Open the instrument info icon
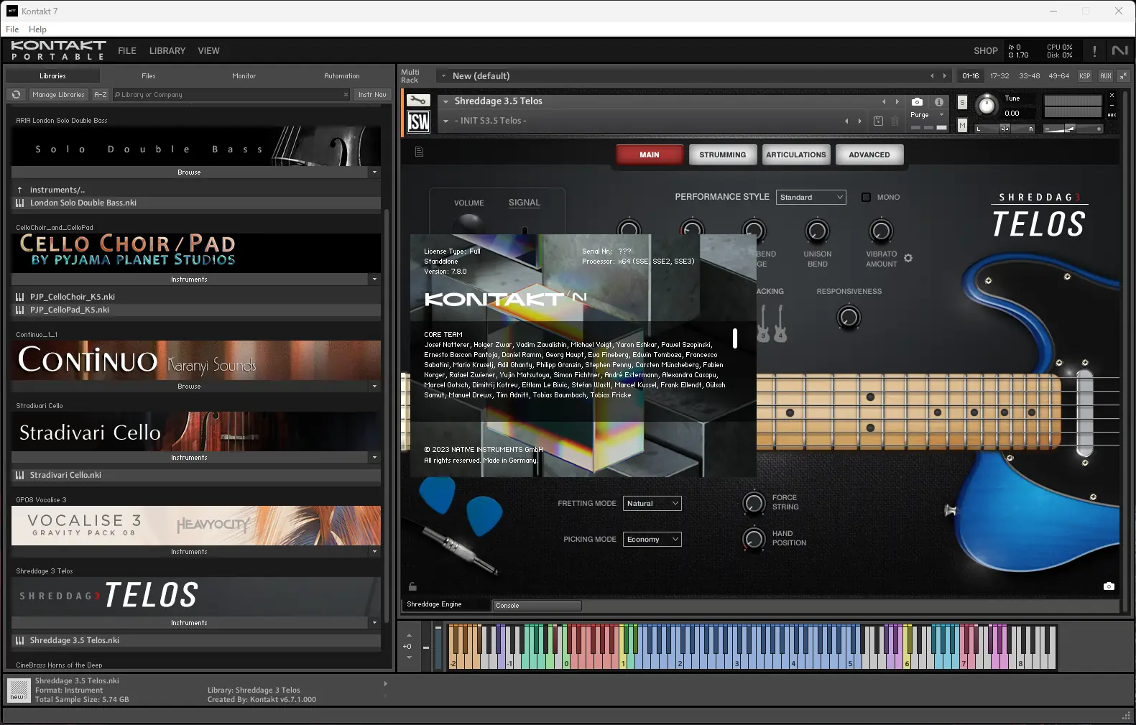This screenshot has height=725, width=1136. click(x=938, y=102)
